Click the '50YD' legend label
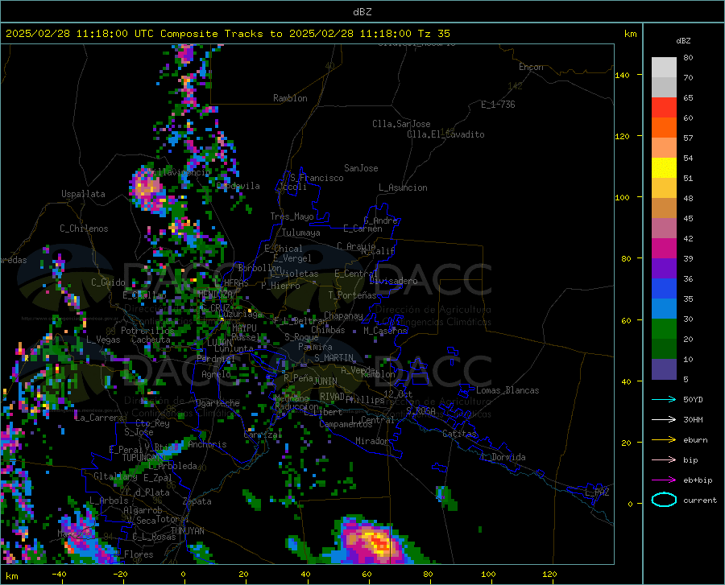Viewport: 725px width, 585px height. (x=693, y=399)
